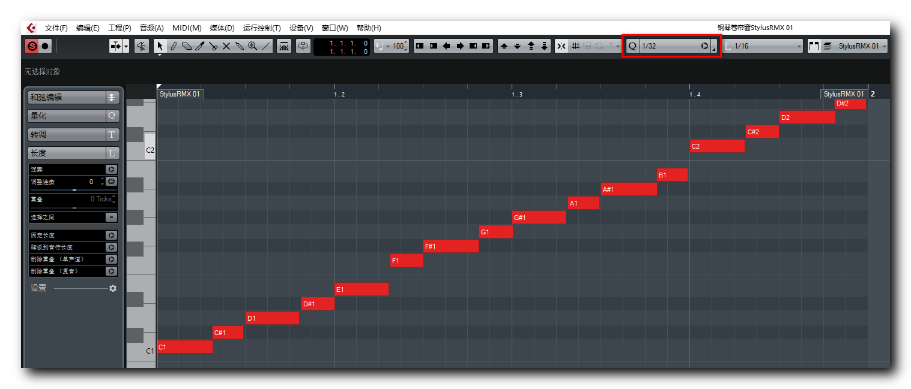Image resolution: width=911 pixels, height=389 pixels.
Task: Select the Erase tool
Action: click(x=187, y=46)
